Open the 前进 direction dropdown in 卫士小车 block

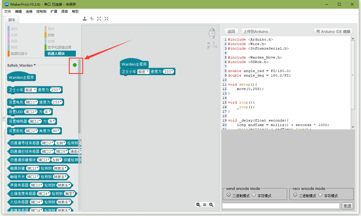[30, 90]
